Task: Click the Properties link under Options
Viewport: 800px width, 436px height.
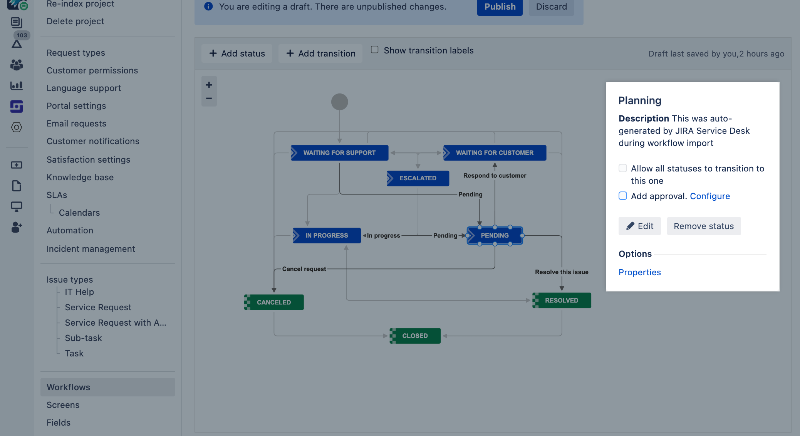Action: pyautogui.click(x=640, y=272)
